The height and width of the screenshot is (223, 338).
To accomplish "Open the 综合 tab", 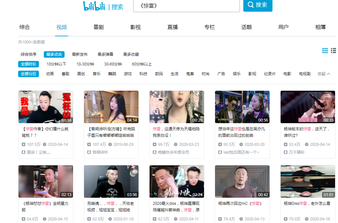I will [x=25, y=27].
